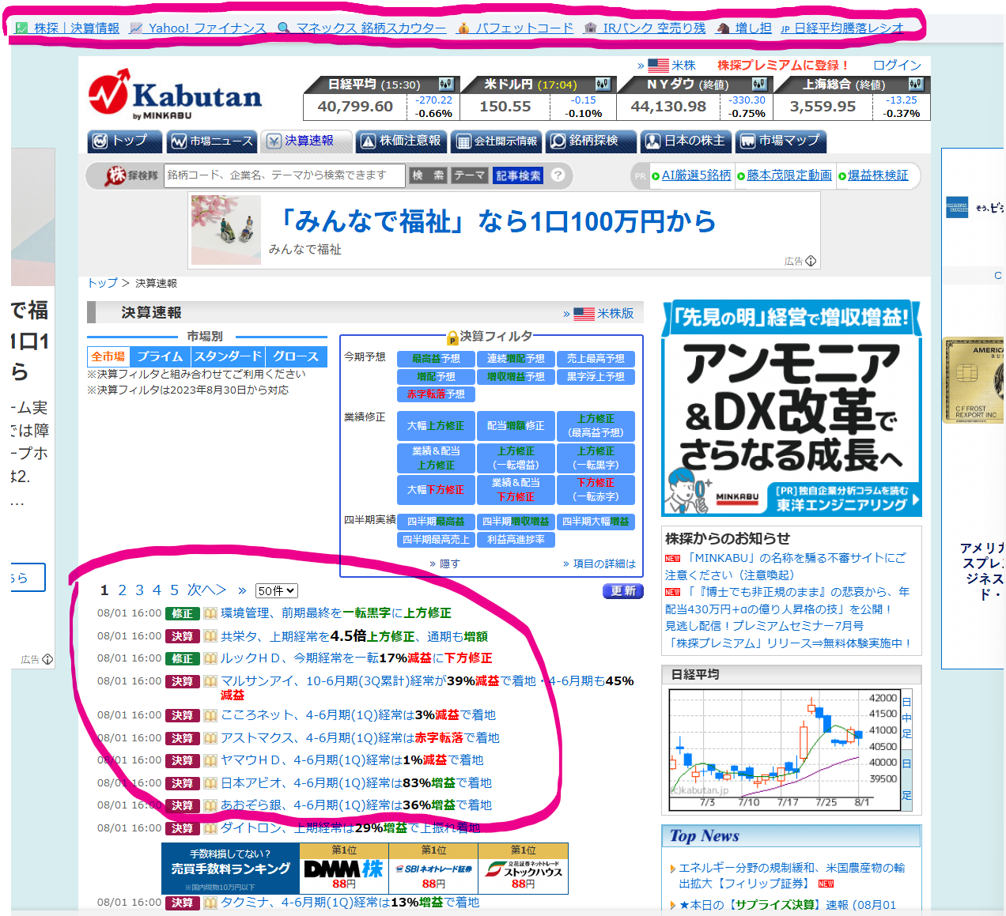Viewport: 1006px width, 916px height.
Task: Open the AI厳選5銘柄 PR link
Action: [x=697, y=175]
